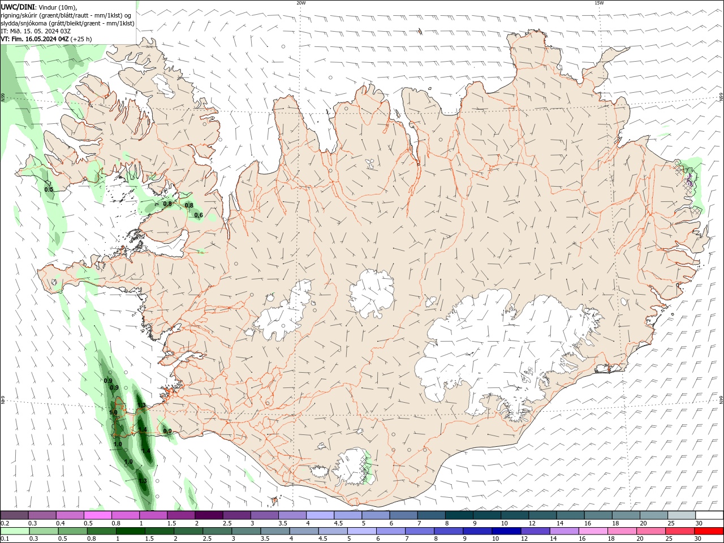The image size is (724, 543).
Task: Select the light pink 16 swatch, bottom legend row
Action: coord(593,531)
